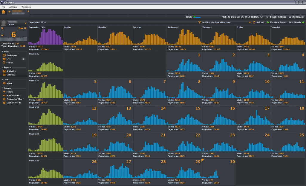The width and height of the screenshot is (306, 186).
Task: Open the Account menu
Action: [x=13, y=7]
